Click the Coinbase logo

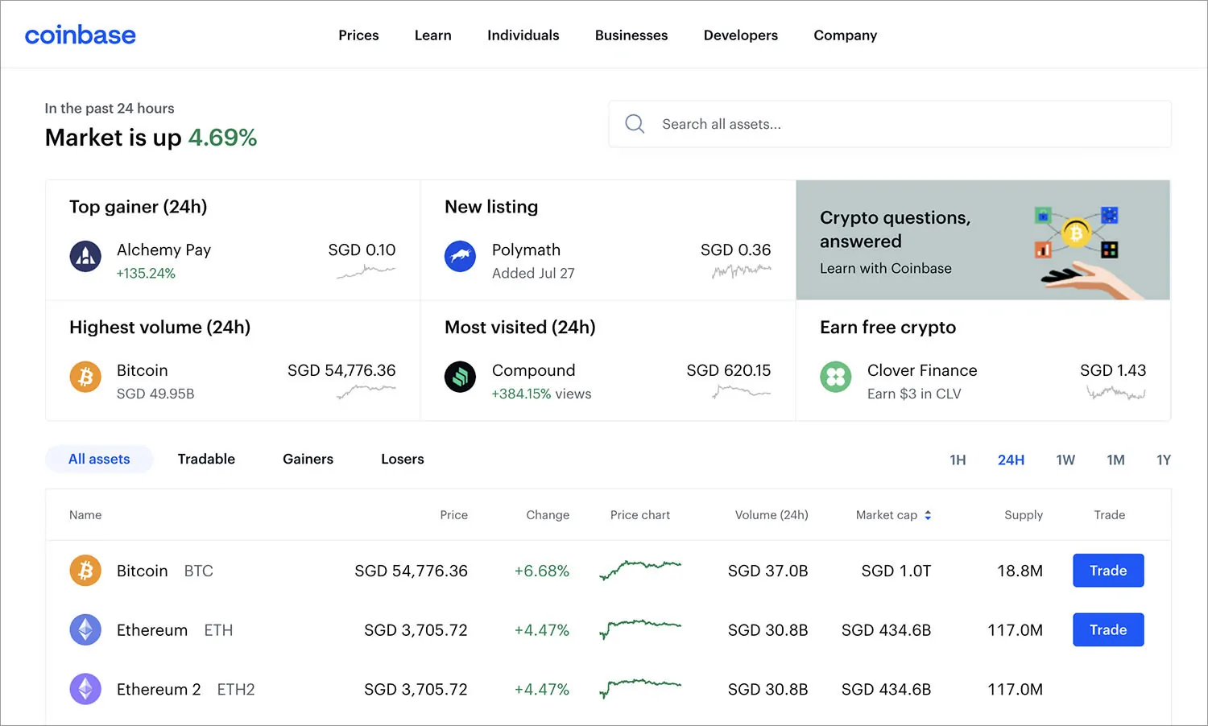pos(81,35)
